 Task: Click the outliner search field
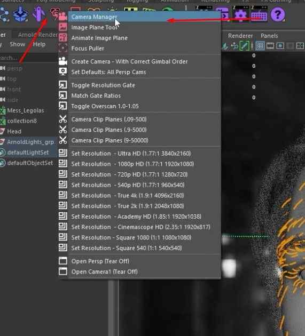pyautogui.click(x=28, y=58)
